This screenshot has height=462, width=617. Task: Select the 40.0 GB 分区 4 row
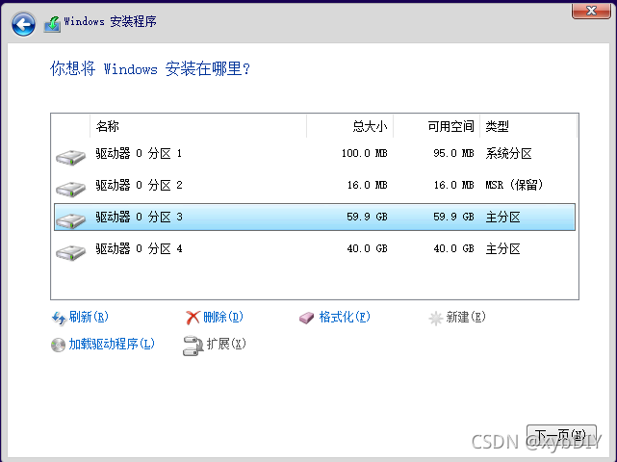coord(315,248)
